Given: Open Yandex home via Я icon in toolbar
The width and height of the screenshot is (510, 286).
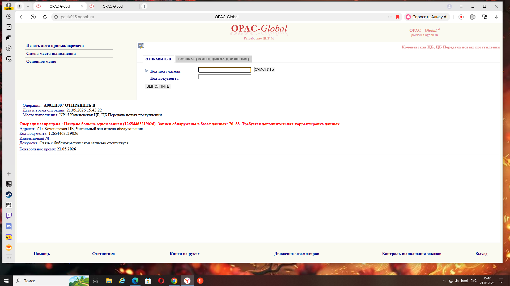Looking at the screenshot, I should (x=33, y=17).
